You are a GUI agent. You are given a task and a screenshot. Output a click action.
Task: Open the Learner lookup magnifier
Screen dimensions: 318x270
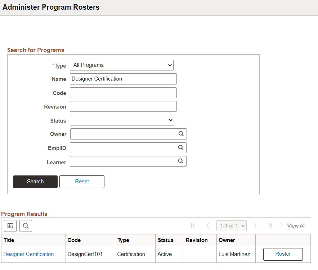[181, 161]
